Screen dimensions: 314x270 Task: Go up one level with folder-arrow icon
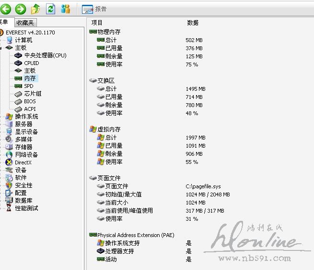36,9
